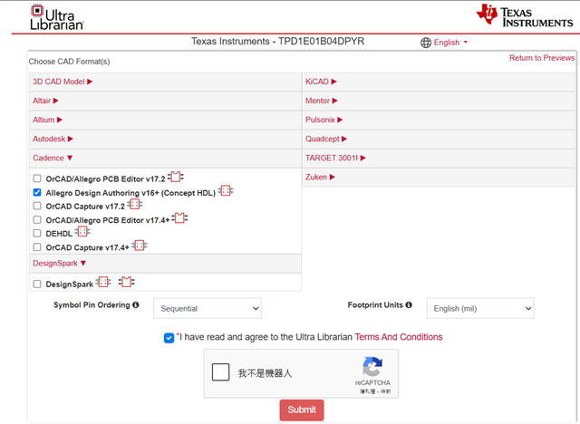Image resolution: width=580 pixels, height=424 pixels.
Task: Open the Footprint Units dropdown
Action: pos(480,308)
